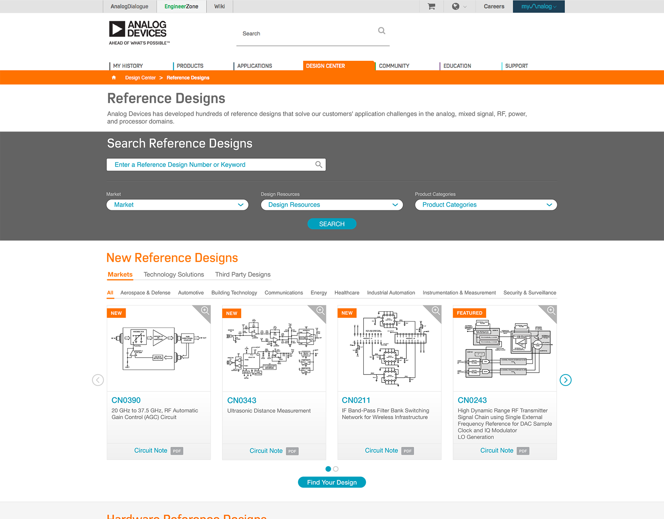This screenshot has width=664, height=519.
Task: Zoom the CN0211 circuit image
Action: (436, 310)
